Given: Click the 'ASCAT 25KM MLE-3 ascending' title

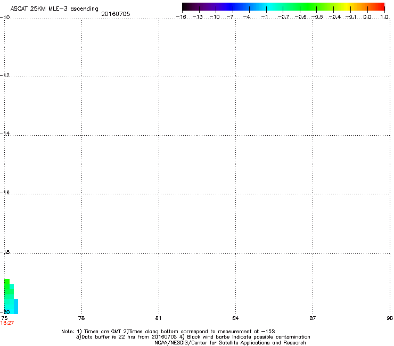Looking at the screenshot, I should pyautogui.click(x=54, y=9).
